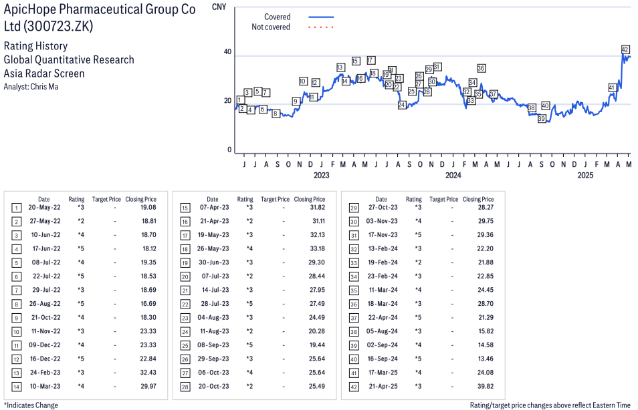Click the table number box 22 for 28-Jul-23
The image size is (638, 410).
[x=185, y=304]
